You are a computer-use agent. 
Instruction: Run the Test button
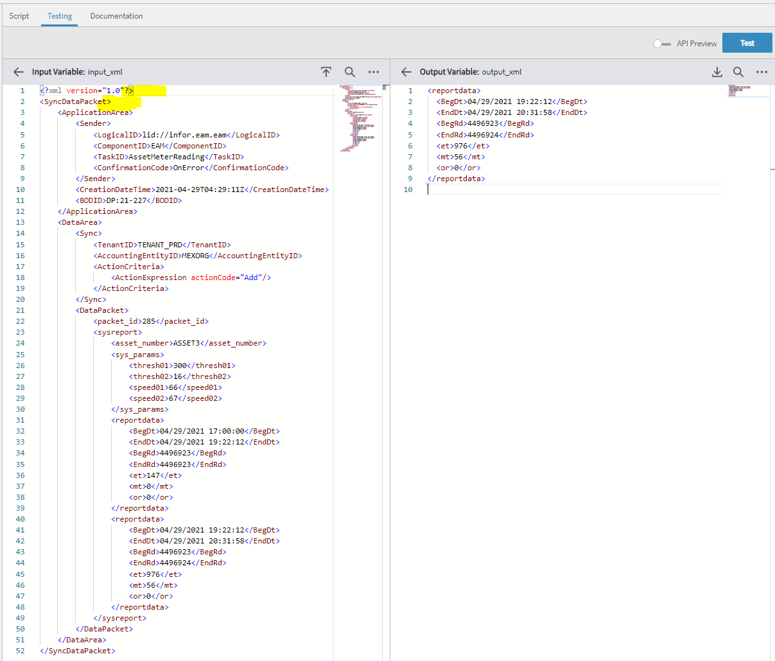coord(747,43)
